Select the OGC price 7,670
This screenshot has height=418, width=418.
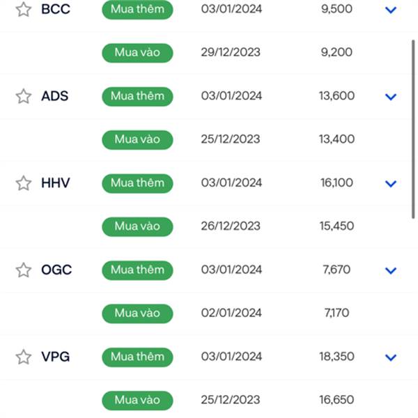coord(336,270)
